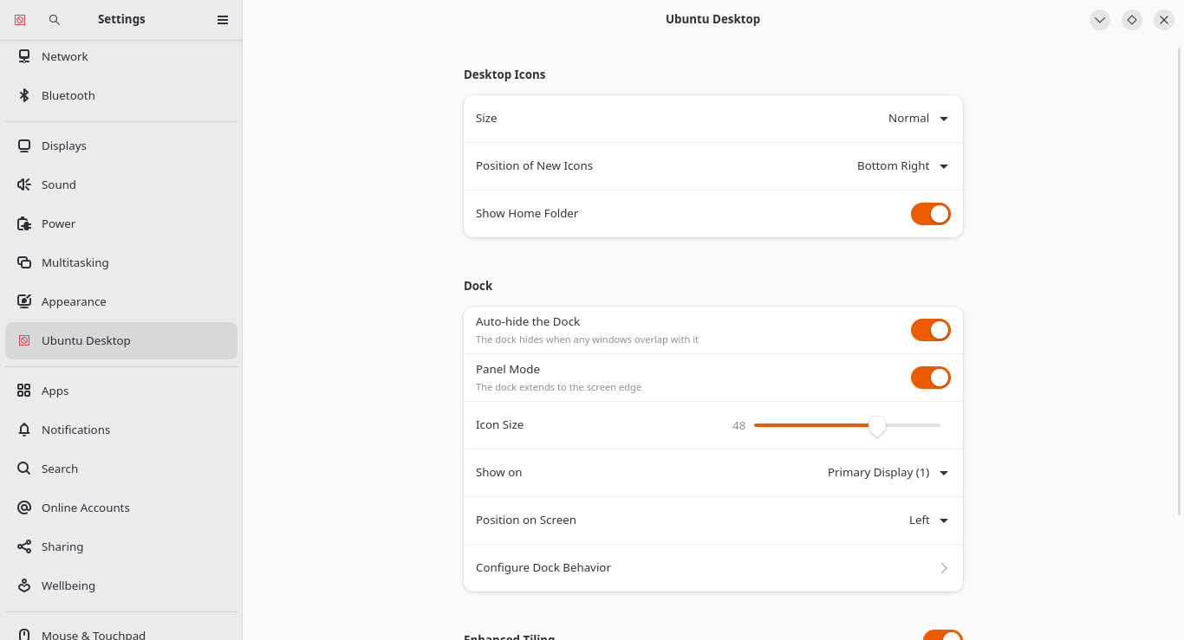Open the Position on Screen dropdown
This screenshot has height=640, width=1184.
(928, 520)
